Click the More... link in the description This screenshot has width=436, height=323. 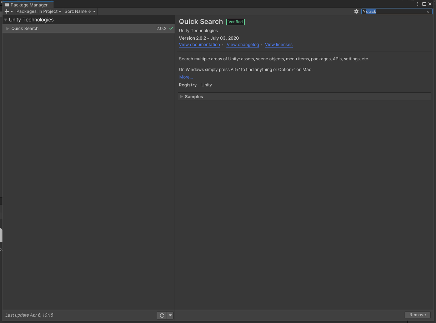(186, 77)
